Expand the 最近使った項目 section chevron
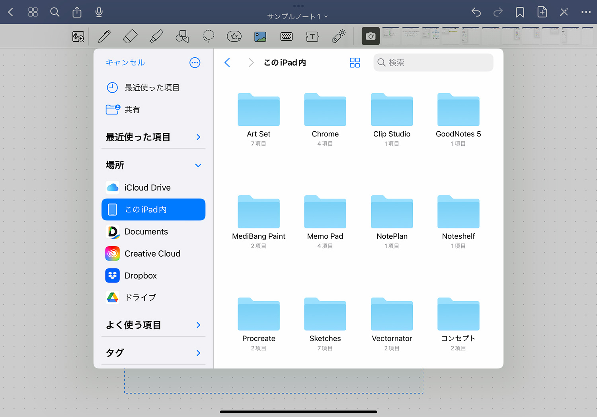 198,137
